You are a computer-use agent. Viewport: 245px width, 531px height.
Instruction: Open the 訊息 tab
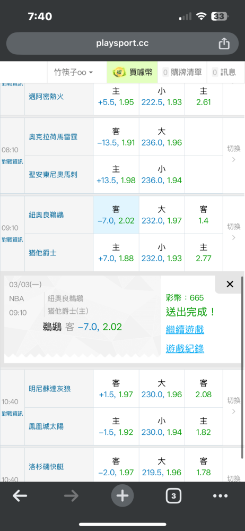224,72
